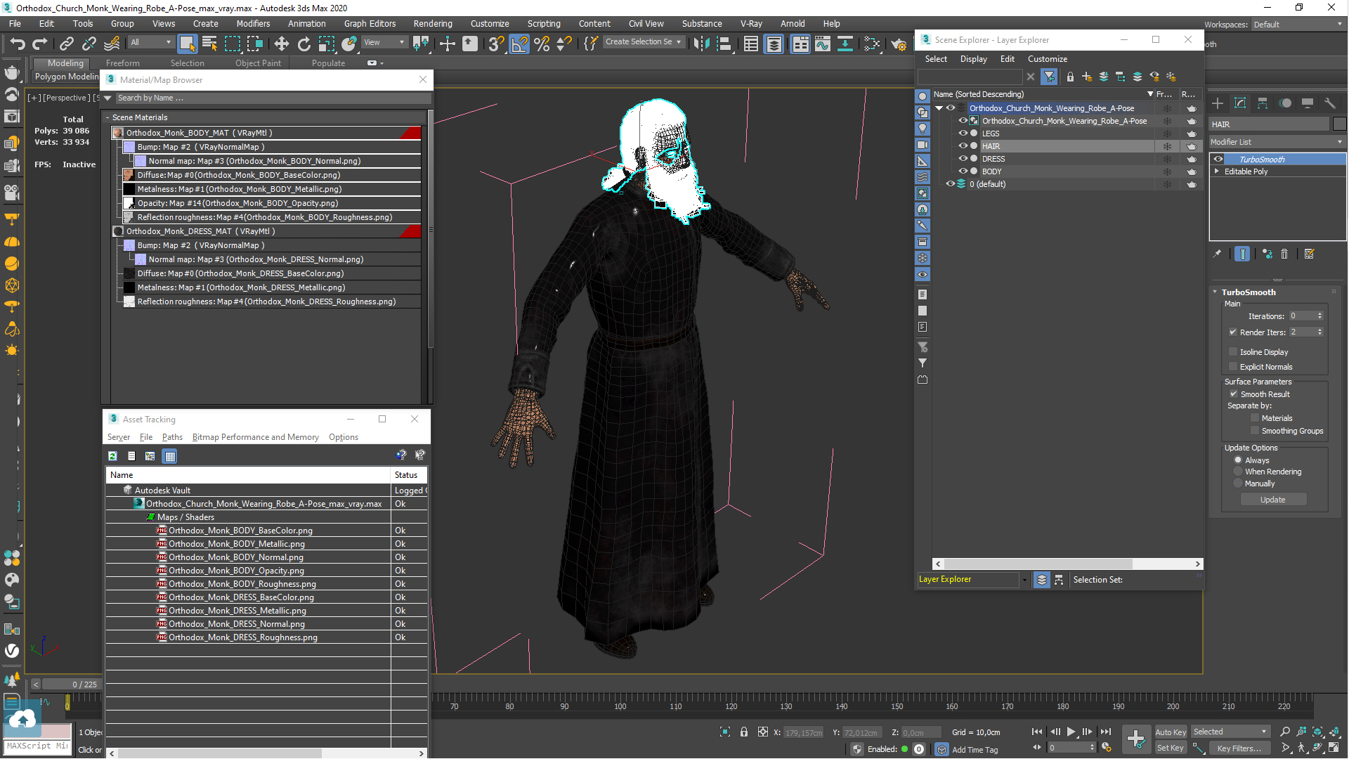This screenshot has width=1349, height=759.
Task: Click Create New Layer icon in Scene Explorer
Action: pyautogui.click(x=1087, y=77)
